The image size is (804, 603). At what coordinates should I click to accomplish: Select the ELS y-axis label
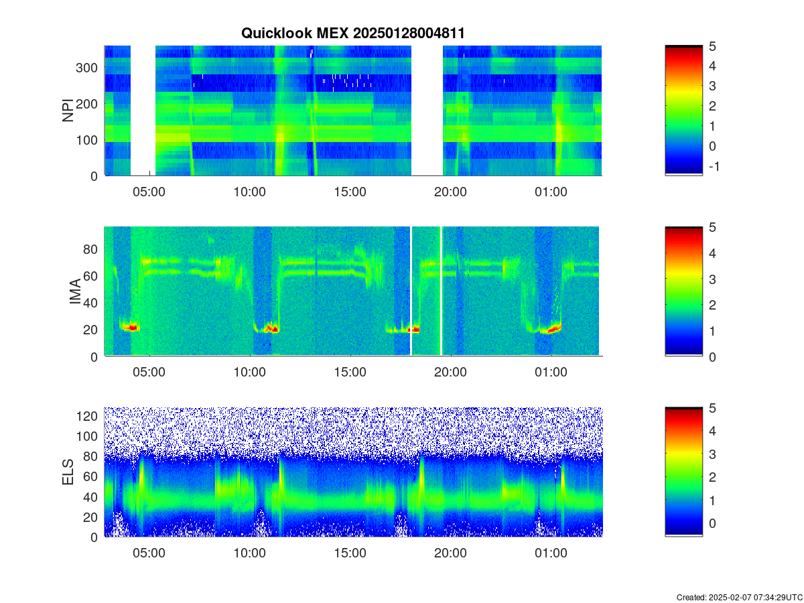tap(68, 472)
